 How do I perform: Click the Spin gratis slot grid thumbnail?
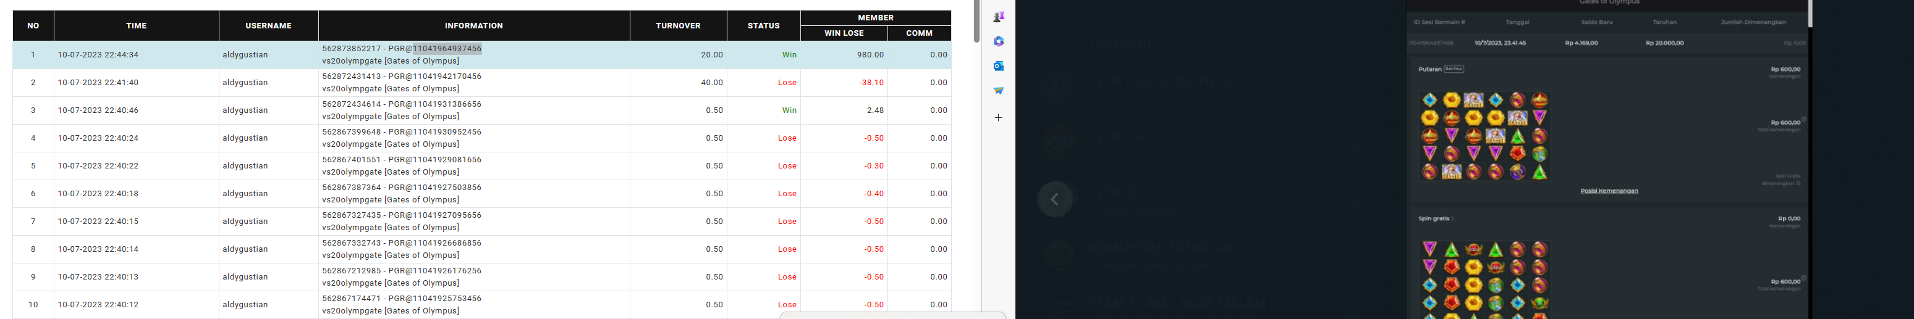tap(1484, 280)
